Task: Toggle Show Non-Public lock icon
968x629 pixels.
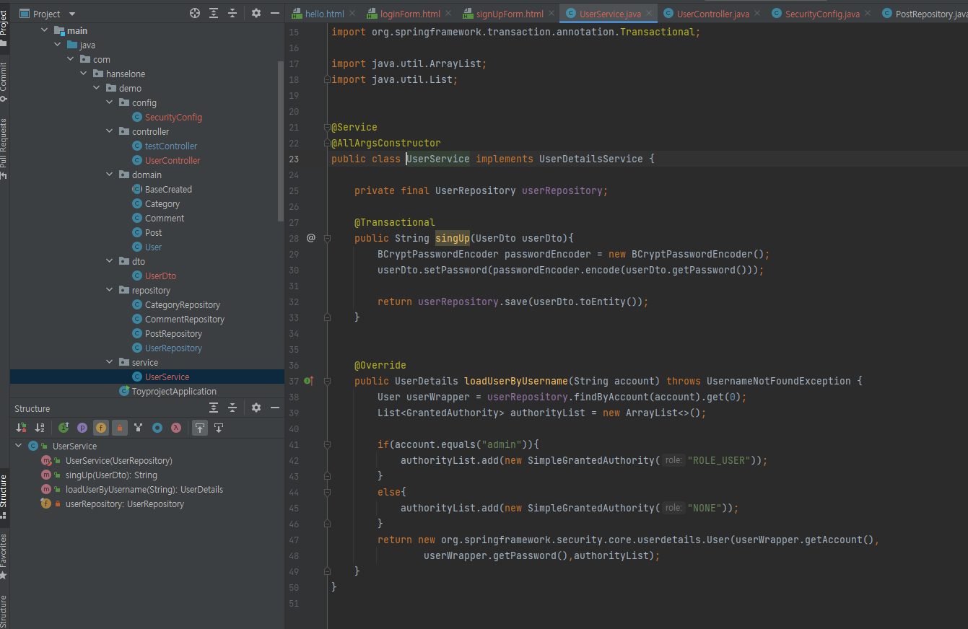Action: point(120,428)
